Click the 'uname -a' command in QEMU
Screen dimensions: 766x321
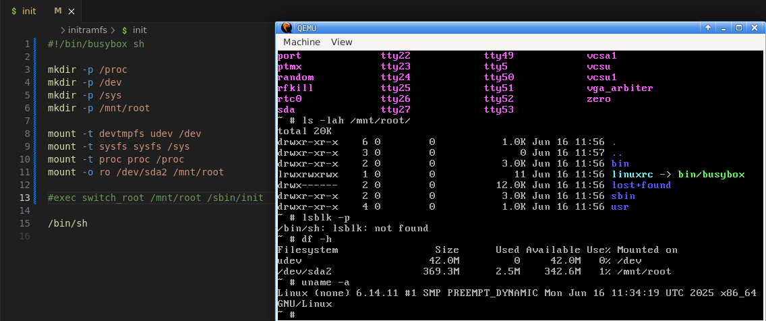click(326, 282)
